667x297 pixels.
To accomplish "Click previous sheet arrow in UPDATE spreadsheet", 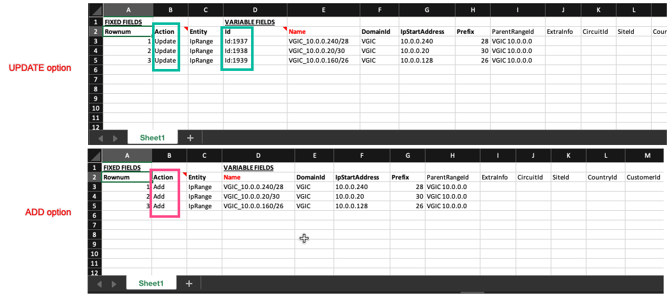I will pos(100,138).
